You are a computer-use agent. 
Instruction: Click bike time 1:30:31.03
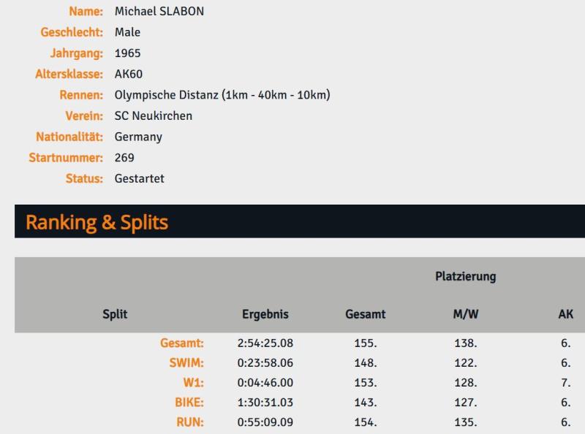pos(265,402)
